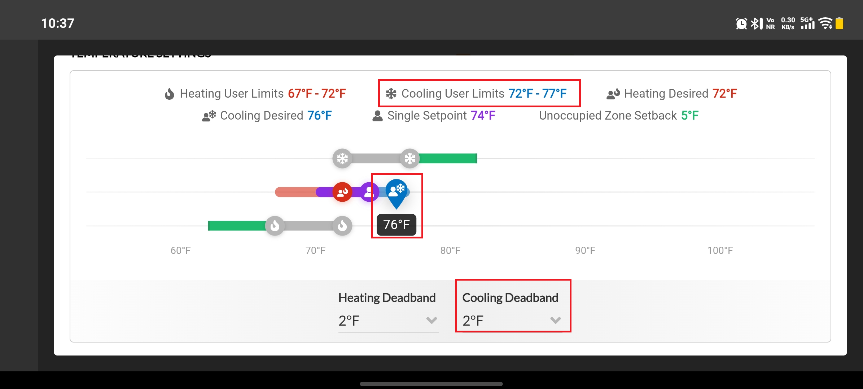Tap the alarm icon in status bar
Image resolution: width=863 pixels, height=389 pixels.
pyautogui.click(x=741, y=24)
